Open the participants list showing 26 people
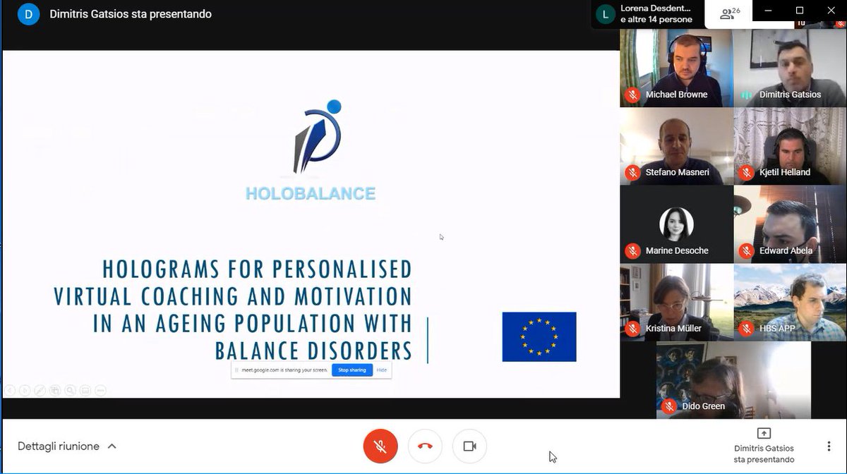 click(730, 13)
